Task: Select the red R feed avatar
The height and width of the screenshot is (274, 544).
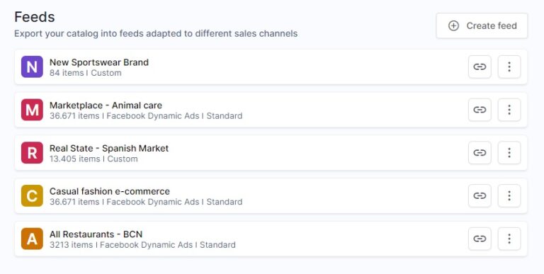Action: pyautogui.click(x=32, y=153)
